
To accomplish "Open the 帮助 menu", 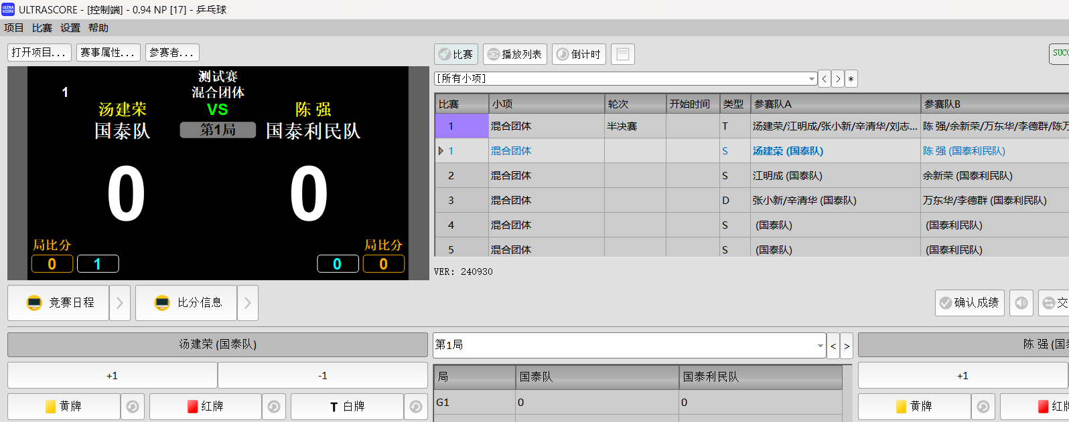I will [x=98, y=28].
